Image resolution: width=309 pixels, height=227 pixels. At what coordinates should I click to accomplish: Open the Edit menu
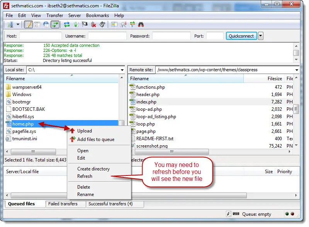[x=22, y=15]
